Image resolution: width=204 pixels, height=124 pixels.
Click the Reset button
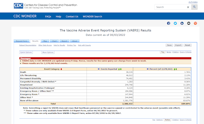coord(188,45)
